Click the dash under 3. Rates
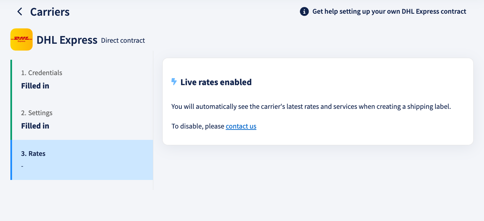484x221 pixels. [x=22, y=166]
